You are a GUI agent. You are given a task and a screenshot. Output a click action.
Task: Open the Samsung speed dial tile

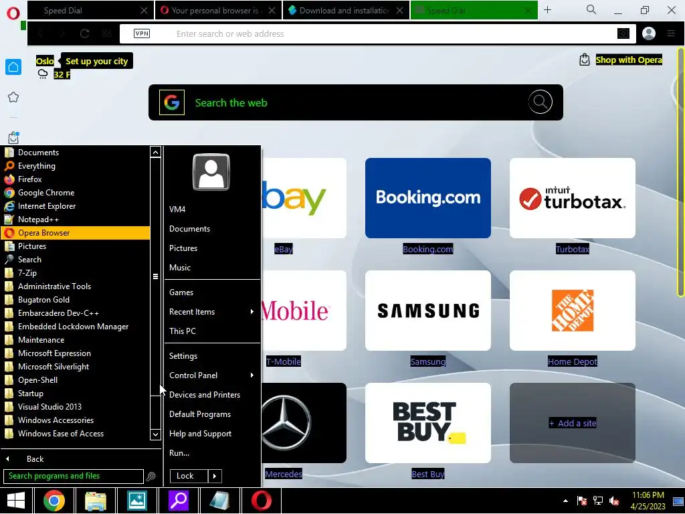427,311
